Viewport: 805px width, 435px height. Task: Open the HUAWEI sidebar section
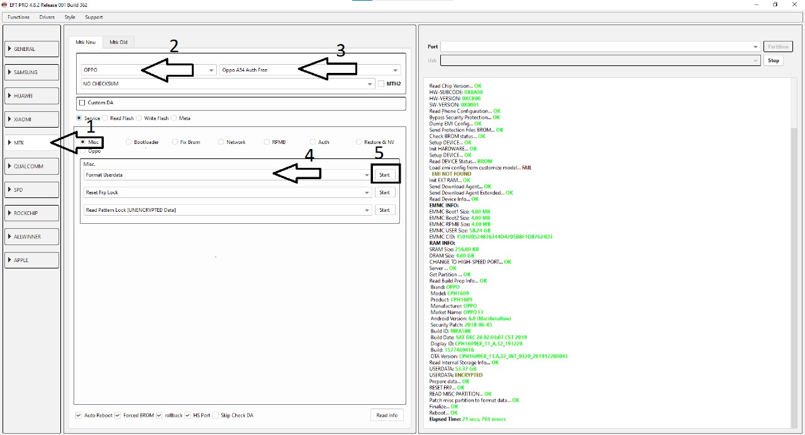point(32,96)
